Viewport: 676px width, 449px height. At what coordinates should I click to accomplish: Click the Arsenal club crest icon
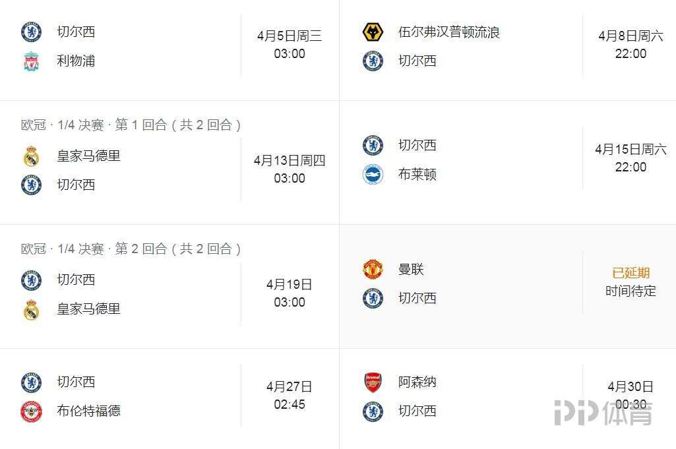point(373,382)
